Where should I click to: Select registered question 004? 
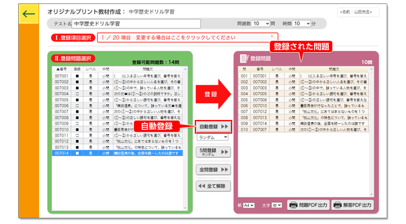pyautogui.click(x=303, y=94)
